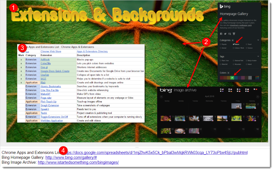Screen dimensions: 274x171
Task: Click the email share icon
Action: [x=230, y=34]
